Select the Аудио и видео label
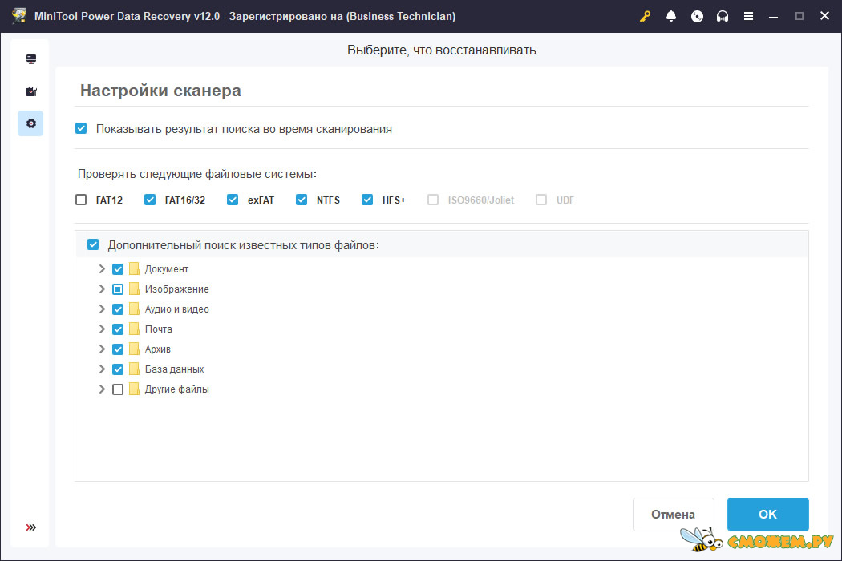This screenshot has height=561, width=842. pyautogui.click(x=176, y=309)
